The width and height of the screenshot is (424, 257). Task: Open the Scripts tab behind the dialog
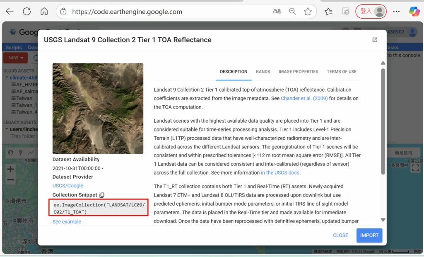coord(14,47)
